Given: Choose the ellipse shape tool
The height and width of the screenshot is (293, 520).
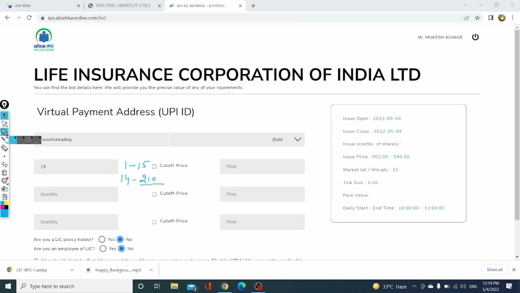Looking at the screenshot, I should 21,140.
